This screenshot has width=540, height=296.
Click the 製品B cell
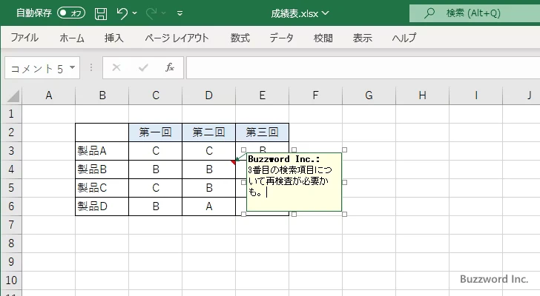pyautogui.click(x=102, y=169)
